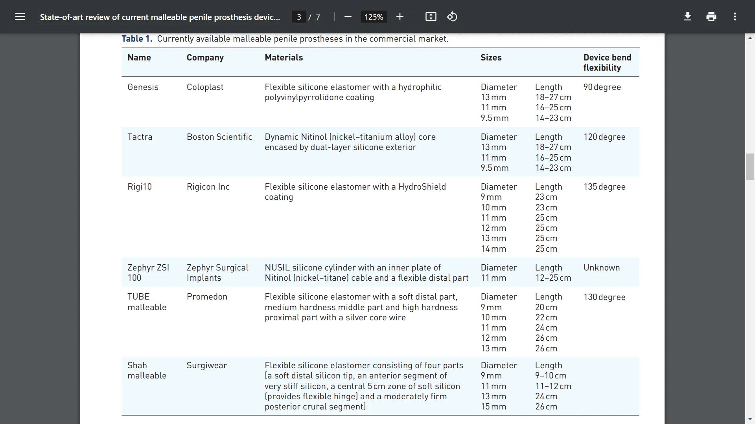Click the scrollbar down arrow
The image size is (755, 424).
point(750,419)
